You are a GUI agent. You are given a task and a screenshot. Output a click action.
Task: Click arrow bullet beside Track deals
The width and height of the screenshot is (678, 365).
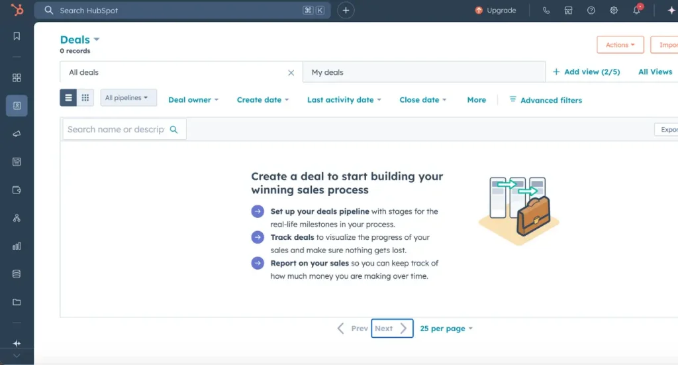[x=258, y=237]
